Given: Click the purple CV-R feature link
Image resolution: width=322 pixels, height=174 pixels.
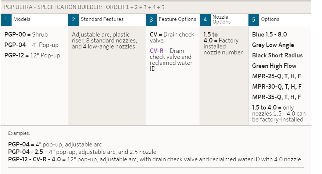Looking at the screenshot, I should pyautogui.click(x=156, y=51).
